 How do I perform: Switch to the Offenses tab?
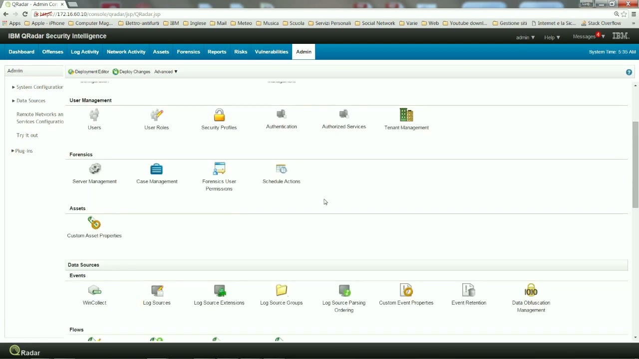click(52, 52)
